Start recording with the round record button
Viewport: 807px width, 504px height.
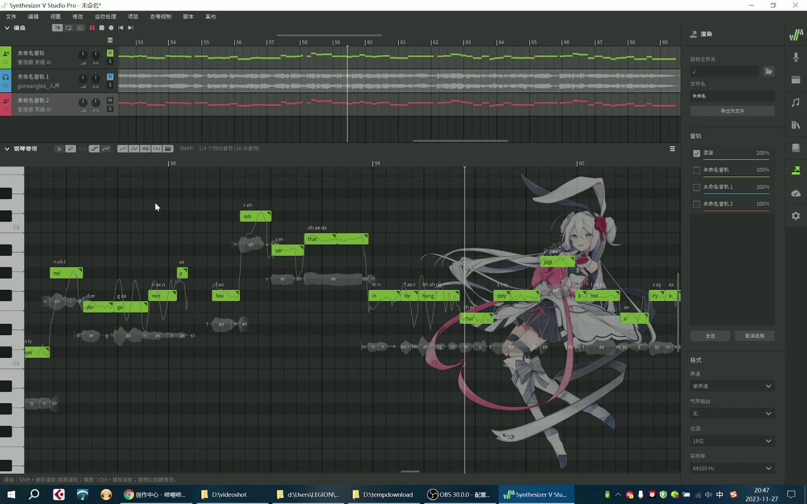click(x=111, y=28)
